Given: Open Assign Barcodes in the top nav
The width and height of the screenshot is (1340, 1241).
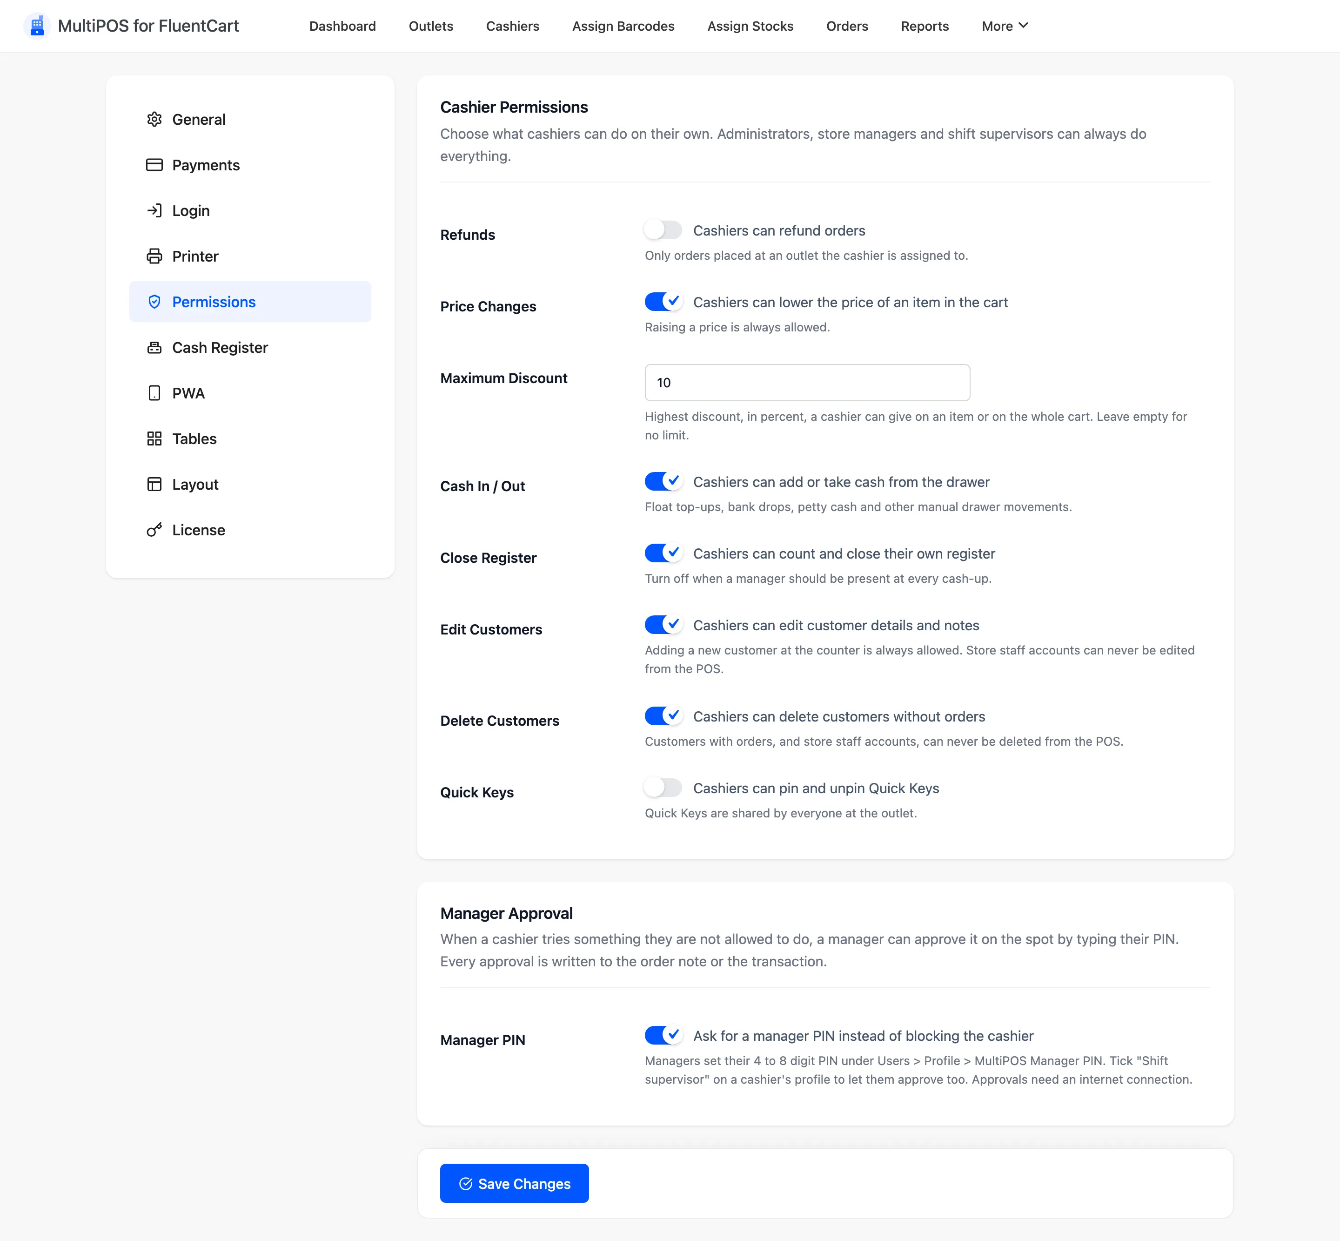Looking at the screenshot, I should (623, 26).
